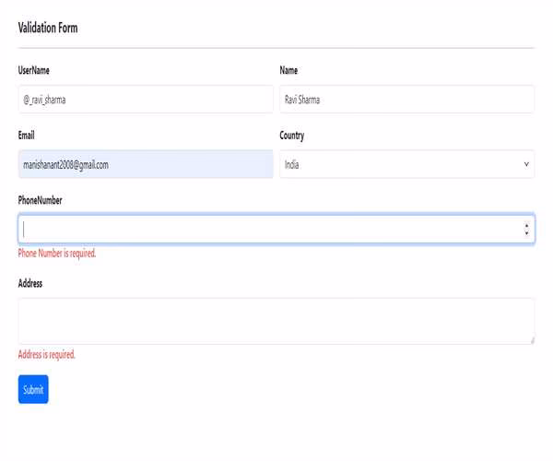Click inside the PhoneNumber input box
The image size is (553, 461).
click(267, 229)
